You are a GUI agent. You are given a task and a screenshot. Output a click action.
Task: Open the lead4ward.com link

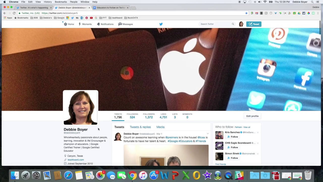[x=76, y=160]
